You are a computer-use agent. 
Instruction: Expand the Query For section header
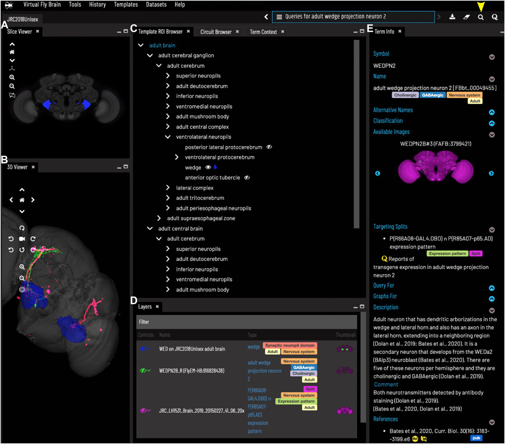[383, 286]
